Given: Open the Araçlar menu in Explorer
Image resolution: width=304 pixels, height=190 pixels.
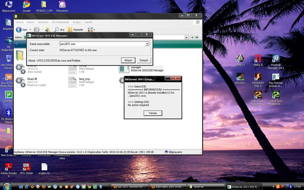Looking at the screenshot, I should pos(77,22).
